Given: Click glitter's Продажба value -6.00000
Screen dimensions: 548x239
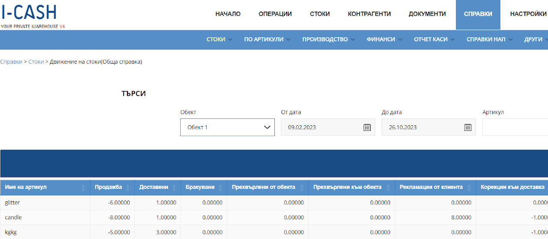Looking at the screenshot, I should pos(119,203).
